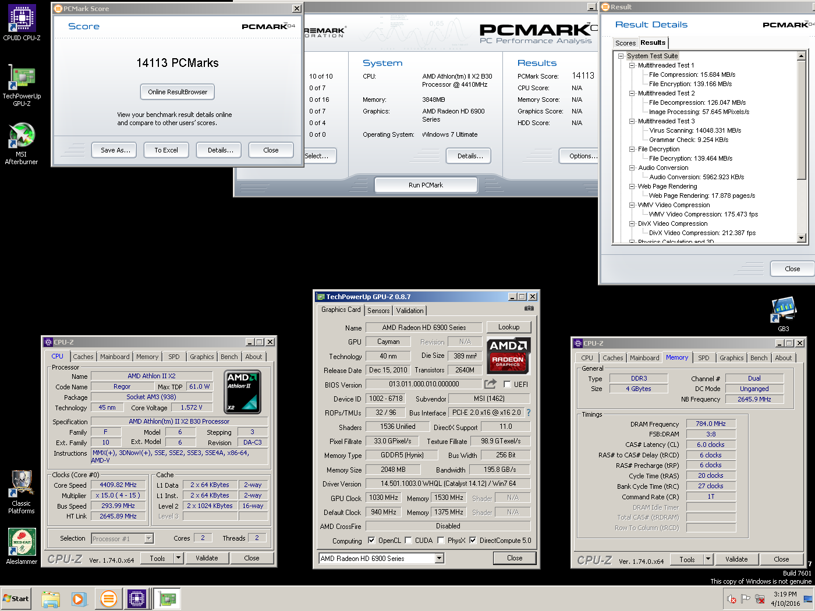The height and width of the screenshot is (611, 815).
Task: Switch to GPU-Z via taskbar icon
Action: 167,599
